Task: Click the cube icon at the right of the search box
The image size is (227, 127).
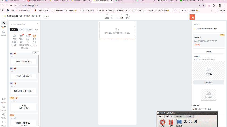Action: 37,24
